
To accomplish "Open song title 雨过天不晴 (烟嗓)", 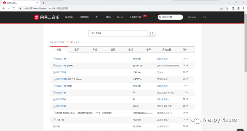I will tap(65, 66).
